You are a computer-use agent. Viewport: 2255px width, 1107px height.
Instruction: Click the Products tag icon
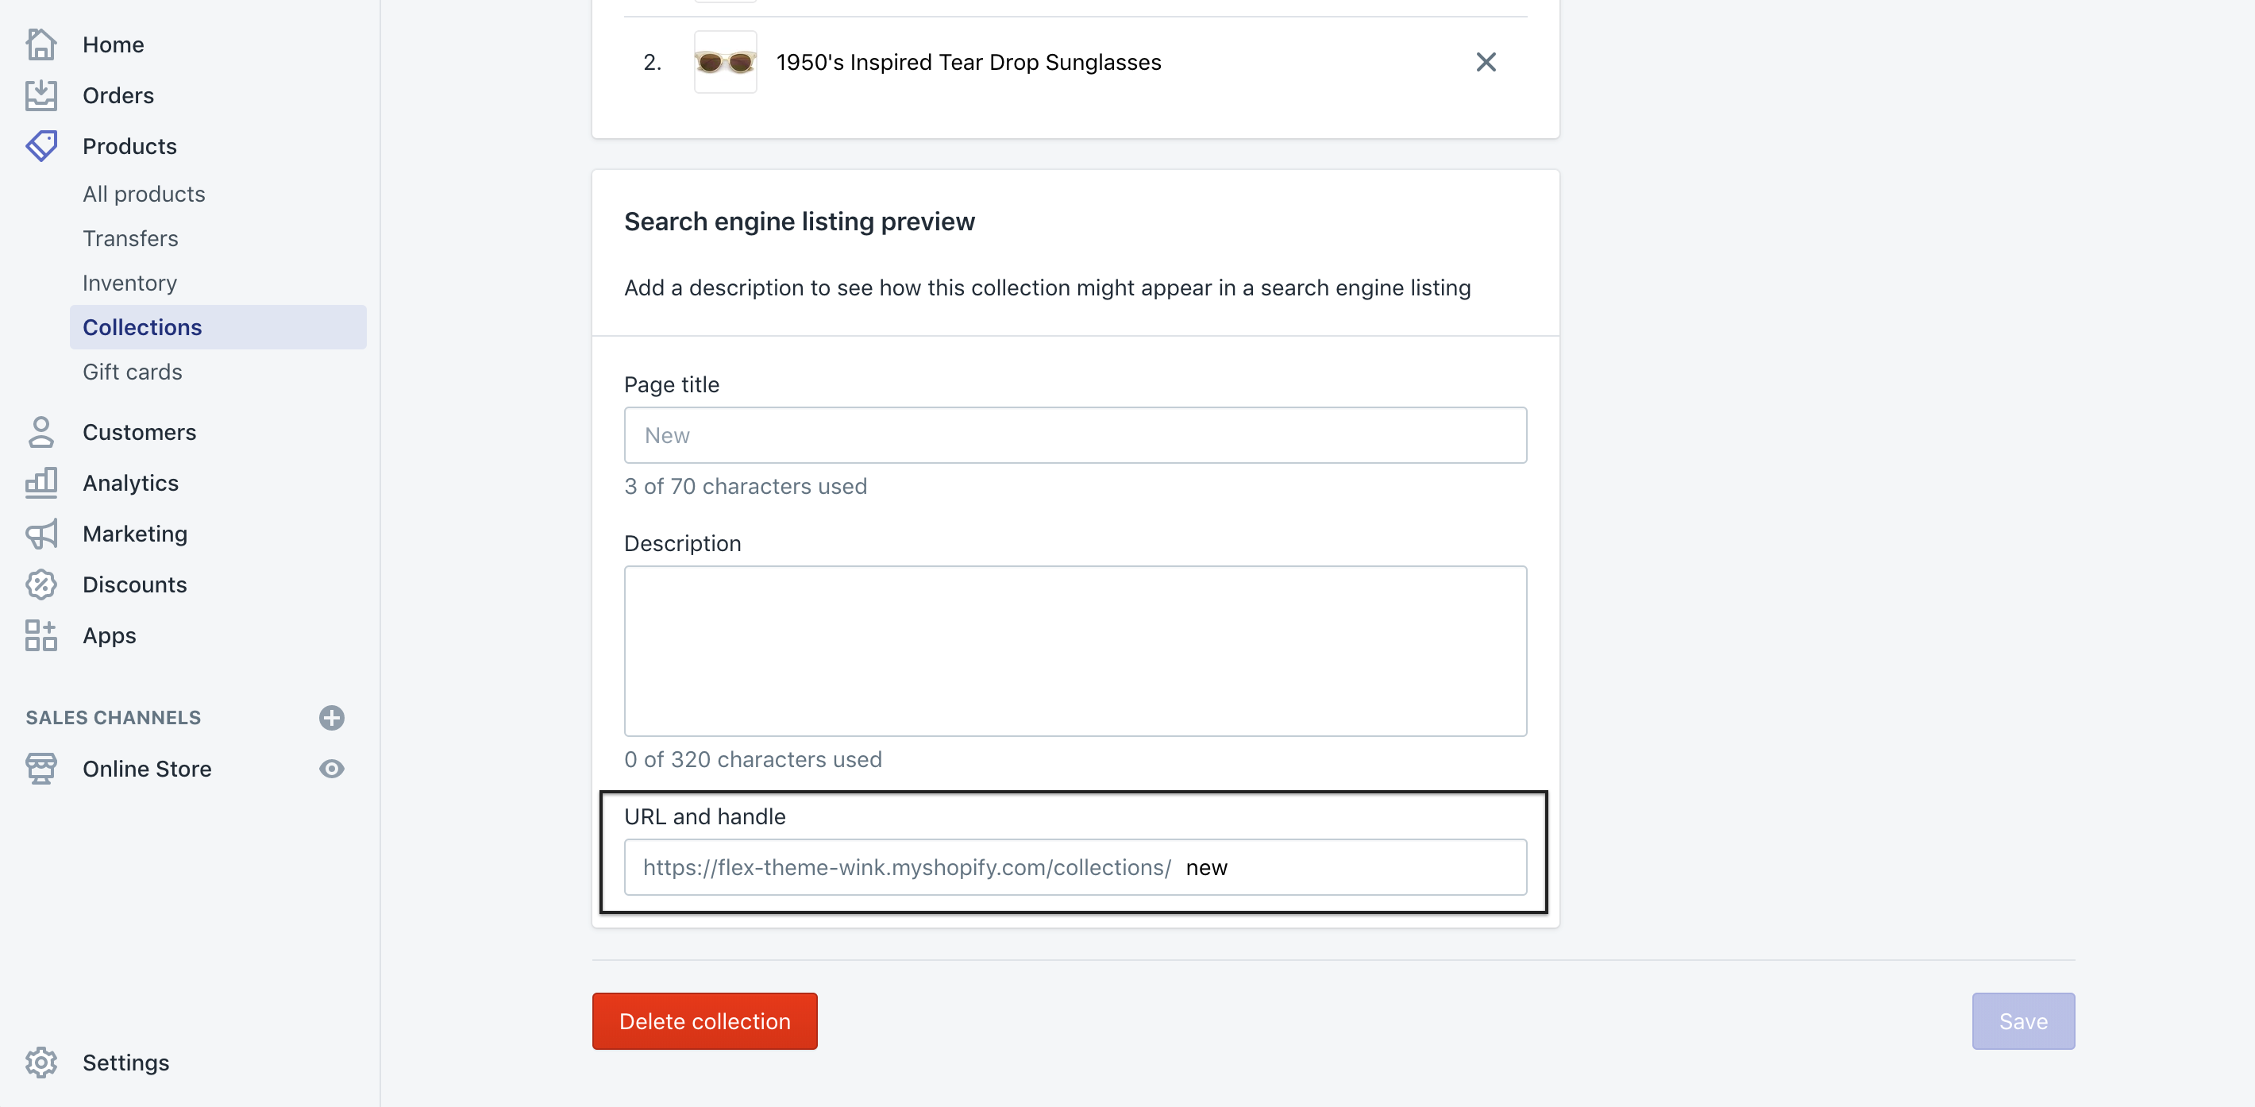[40, 146]
